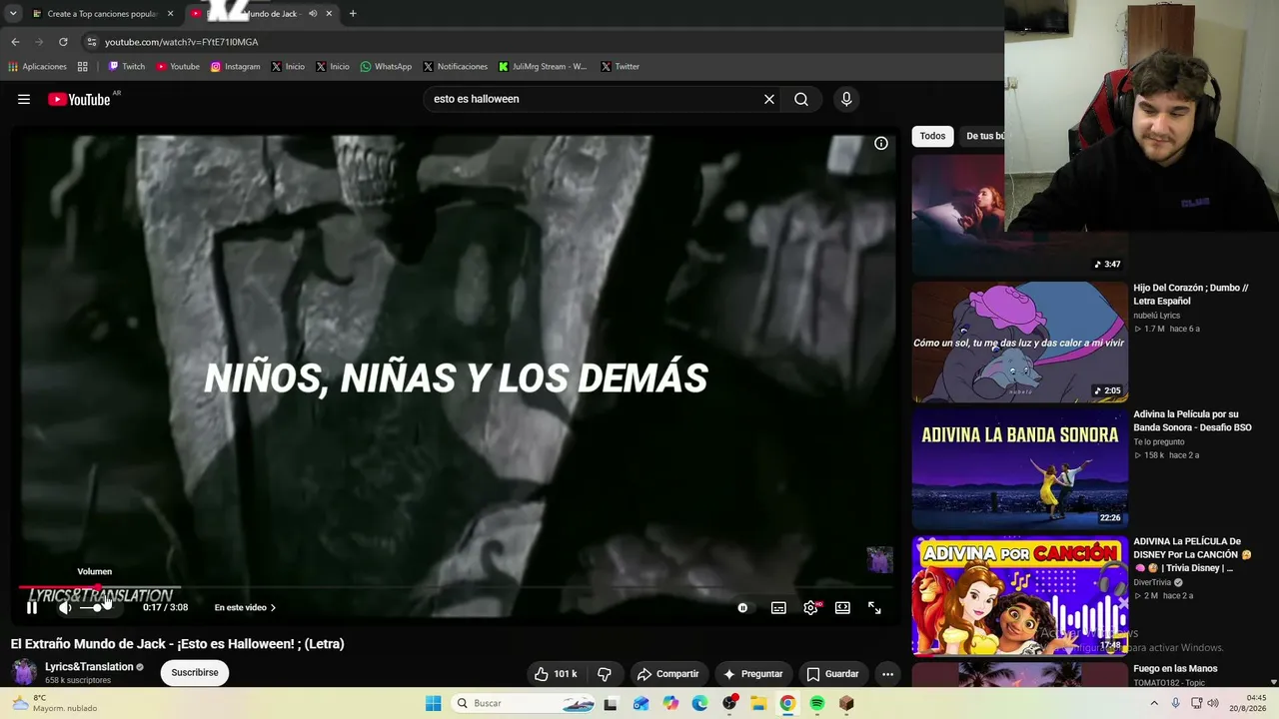Open the WhatsApp bookmark
The width and height of the screenshot is (1279, 719).
(386, 67)
